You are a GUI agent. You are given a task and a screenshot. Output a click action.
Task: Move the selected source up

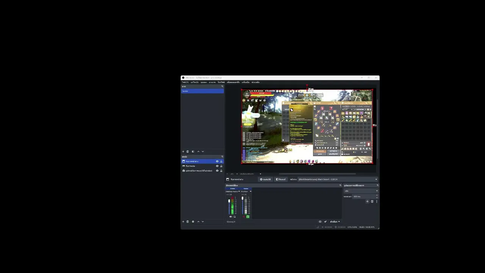198,222
